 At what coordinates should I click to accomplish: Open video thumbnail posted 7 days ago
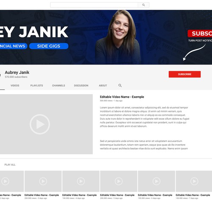(x=194, y=181)
